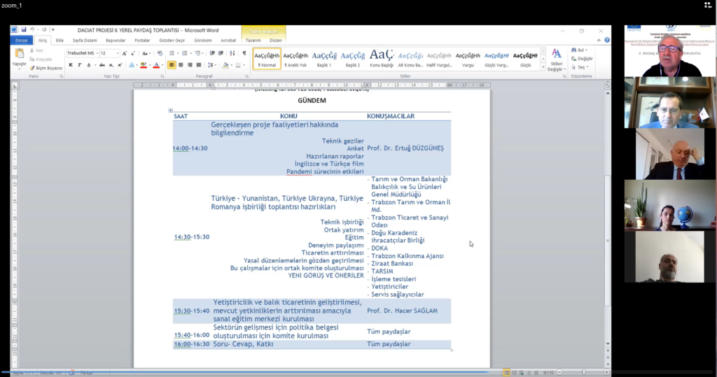This screenshot has height=377, width=717.
Task: Click the Save icon in quick access toolbar
Action: coord(24,30)
